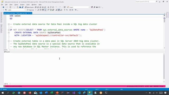Click the Undo icon
Image resolution: width=169 pixels, height=95 pixels.
tap(56, 7)
